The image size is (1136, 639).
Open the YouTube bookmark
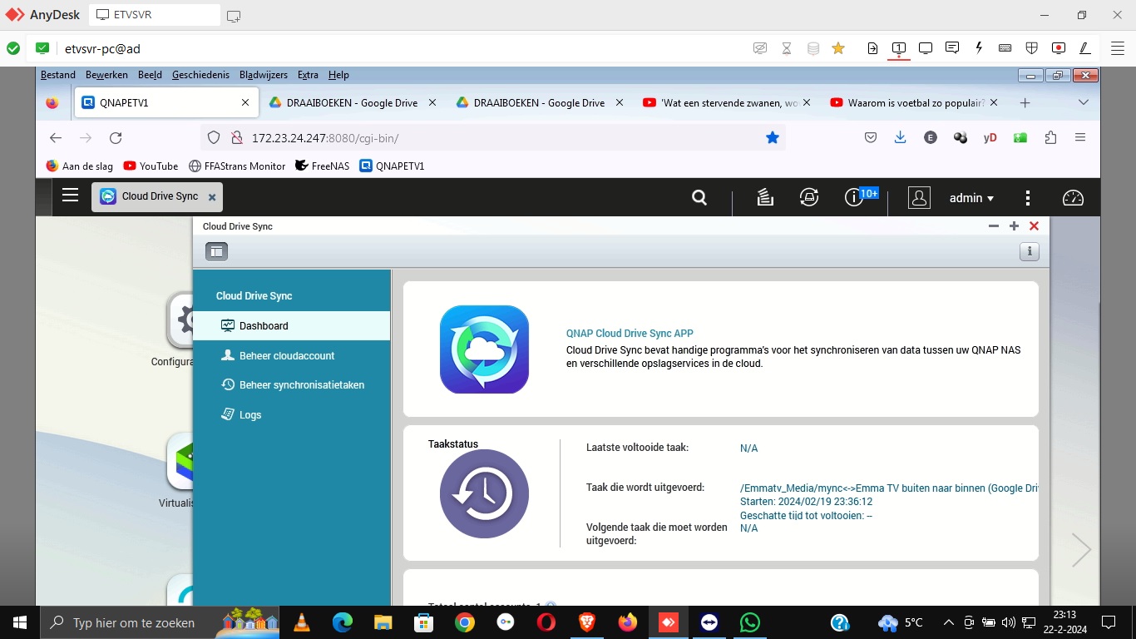151,166
